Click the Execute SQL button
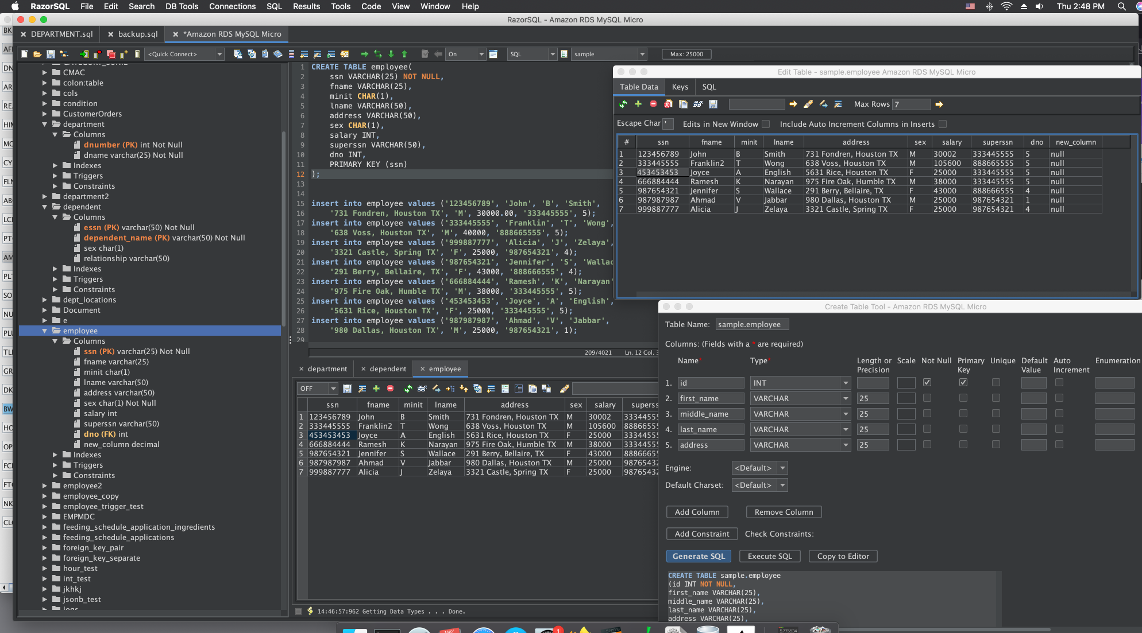Screen dimensions: 1142x633 pos(770,556)
